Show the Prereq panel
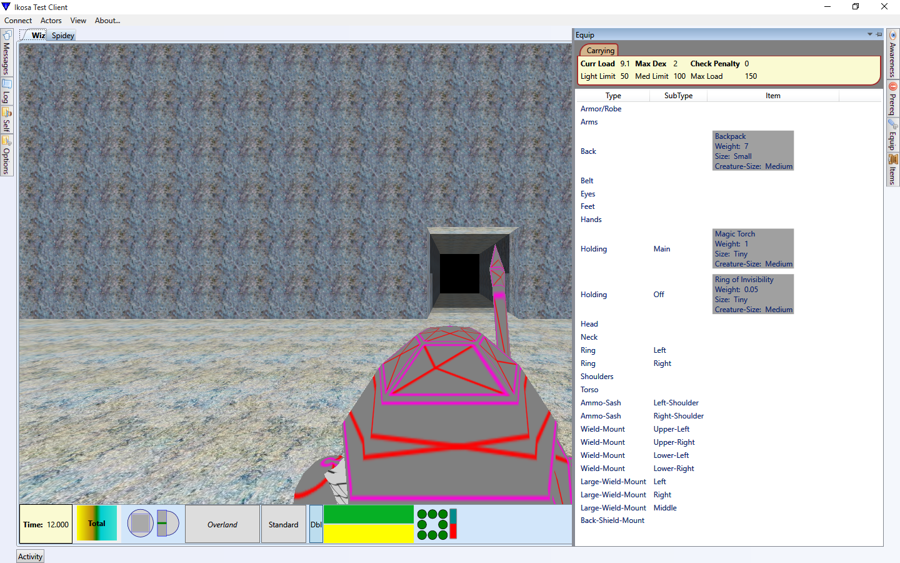Screen dimensions: 900x563 [892, 99]
